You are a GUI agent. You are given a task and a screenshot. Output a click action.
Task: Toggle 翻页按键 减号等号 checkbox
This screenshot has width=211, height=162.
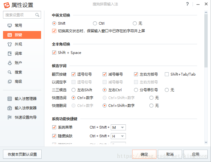pyautogui.click(x=104, y=74)
